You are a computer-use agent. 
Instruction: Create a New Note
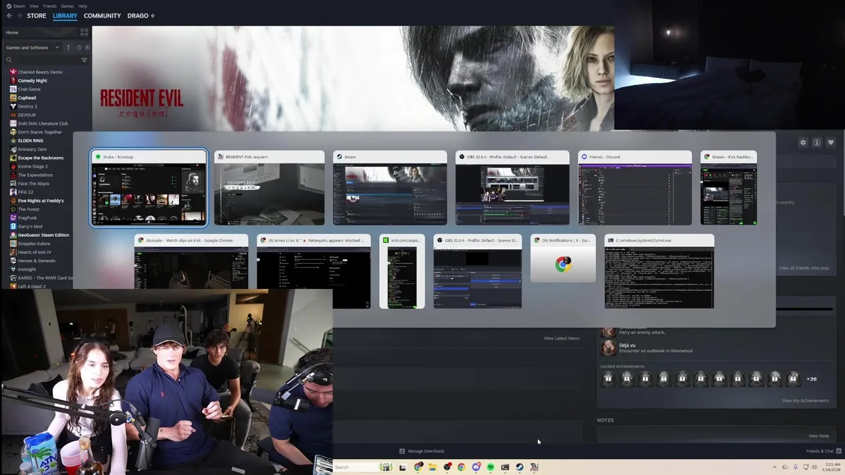coord(819,436)
